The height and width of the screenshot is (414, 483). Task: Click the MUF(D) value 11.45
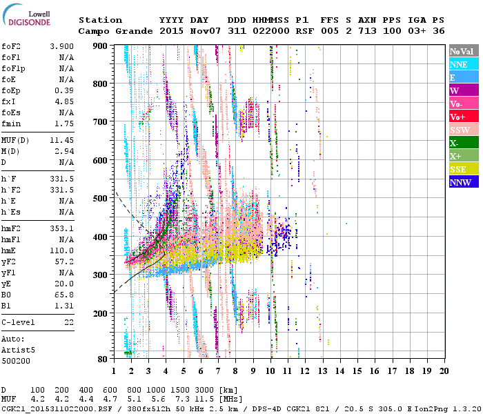pos(62,141)
